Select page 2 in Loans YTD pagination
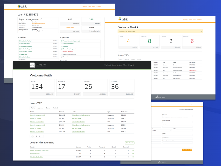221x166 pixels. click(x=37, y=136)
